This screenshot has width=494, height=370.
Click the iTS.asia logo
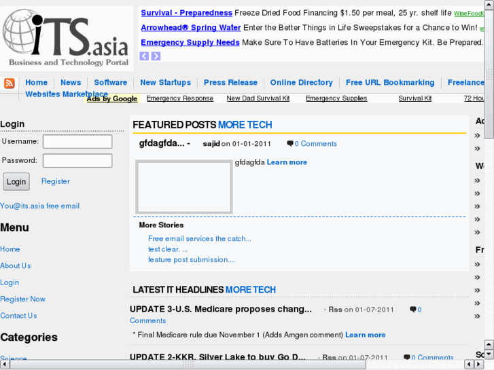click(67, 38)
